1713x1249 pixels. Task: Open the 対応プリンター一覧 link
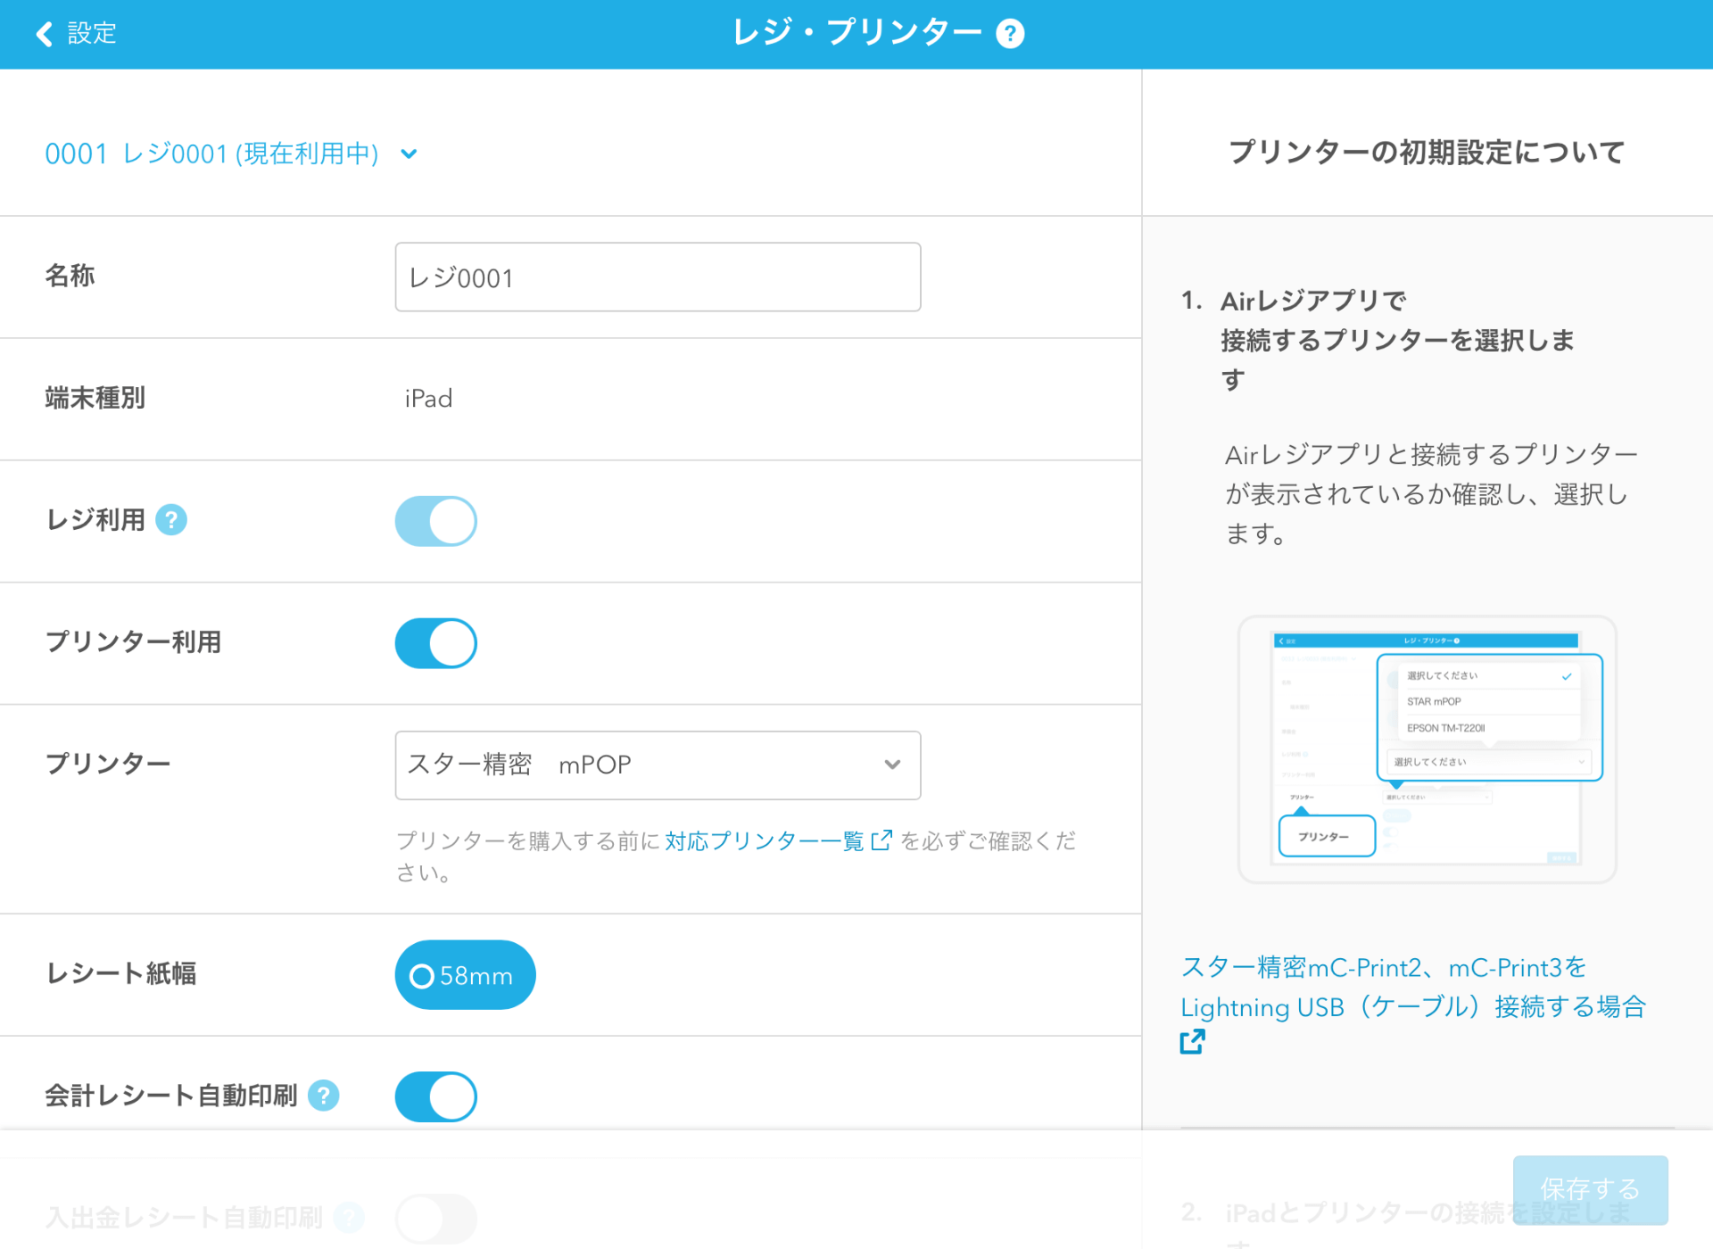(x=765, y=840)
